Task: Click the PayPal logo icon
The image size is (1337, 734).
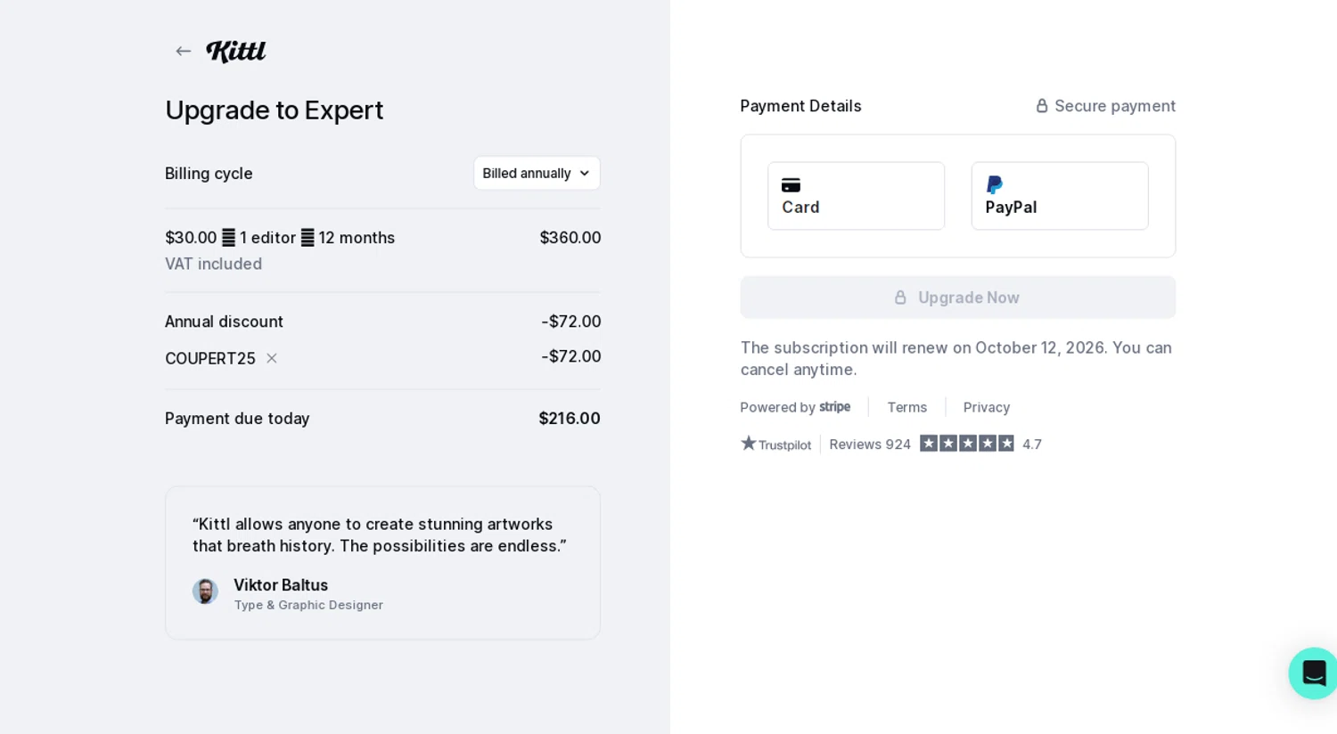Action: tap(995, 185)
